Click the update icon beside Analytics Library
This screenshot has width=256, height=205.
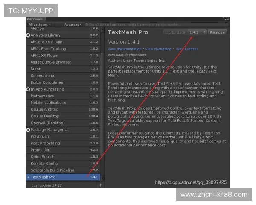[x=27, y=35]
